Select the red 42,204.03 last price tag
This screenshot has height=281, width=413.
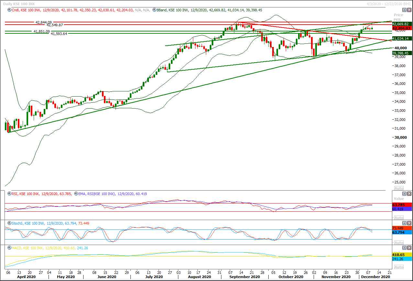(x=401, y=28)
